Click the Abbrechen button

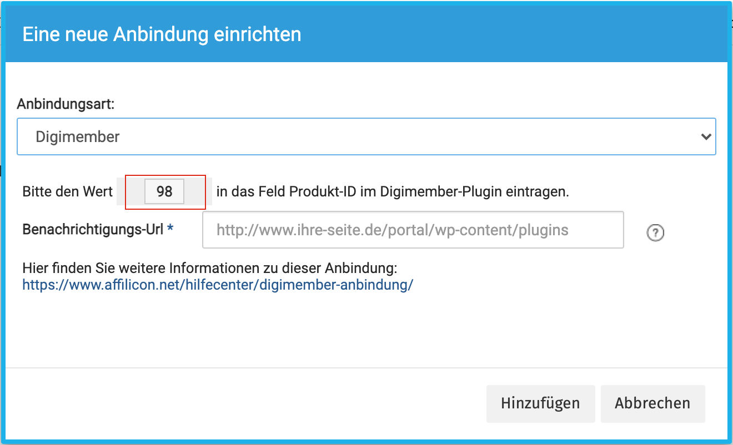[652, 403]
